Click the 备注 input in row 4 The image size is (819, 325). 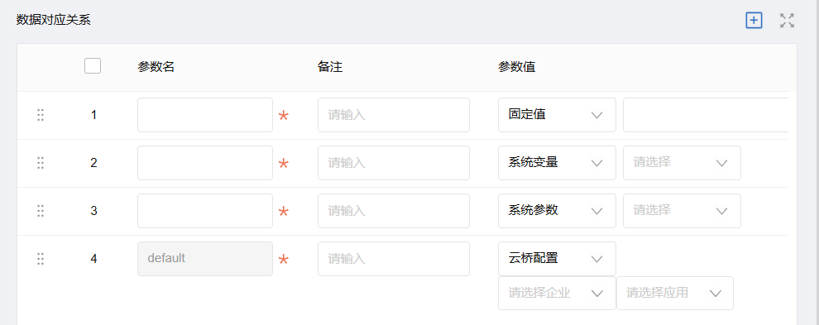tap(393, 259)
